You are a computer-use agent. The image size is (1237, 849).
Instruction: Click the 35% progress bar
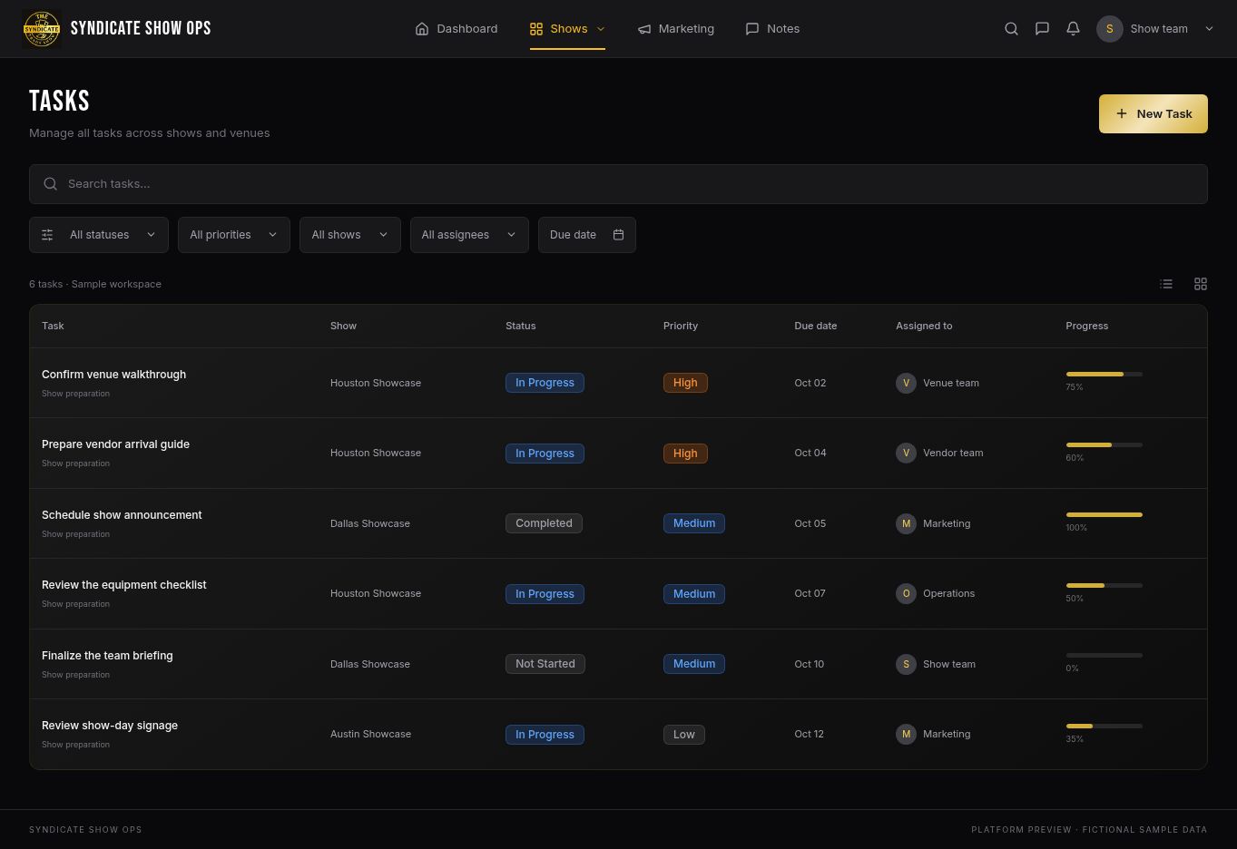[x=1104, y=726]
